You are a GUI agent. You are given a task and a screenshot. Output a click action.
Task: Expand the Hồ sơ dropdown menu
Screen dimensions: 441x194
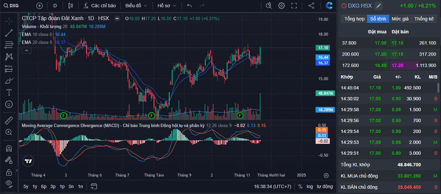click(167, 6)
